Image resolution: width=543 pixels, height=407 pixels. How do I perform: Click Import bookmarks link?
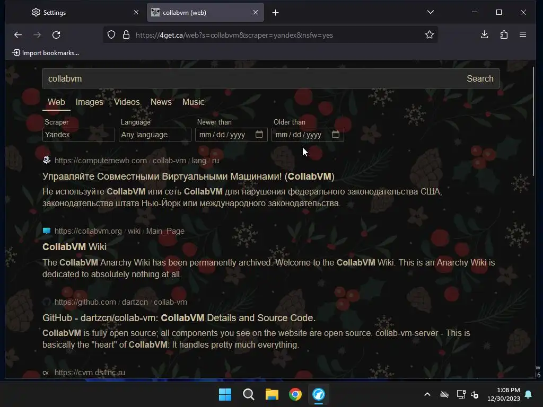click(x=46, y=53)
